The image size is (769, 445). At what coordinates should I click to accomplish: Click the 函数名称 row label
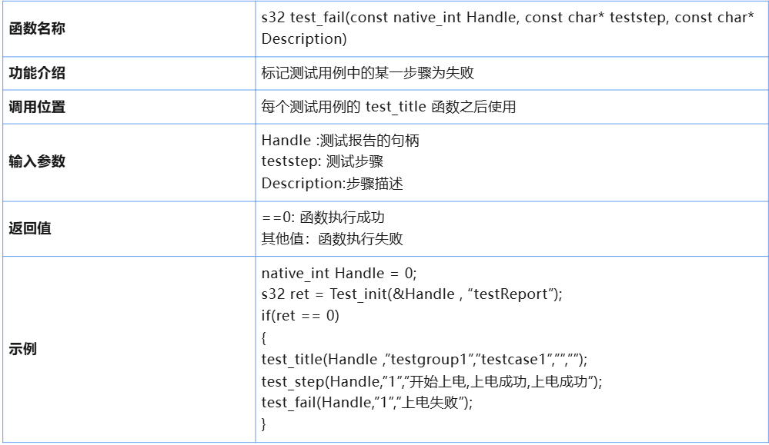point(37,28)
